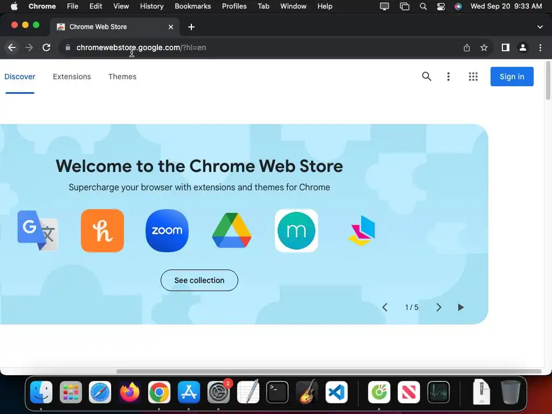Image resolution: width=552 pixels, height=414 pixels.
Task: Open Chrome's three-dot customize menu
Action: pos(540,47)
